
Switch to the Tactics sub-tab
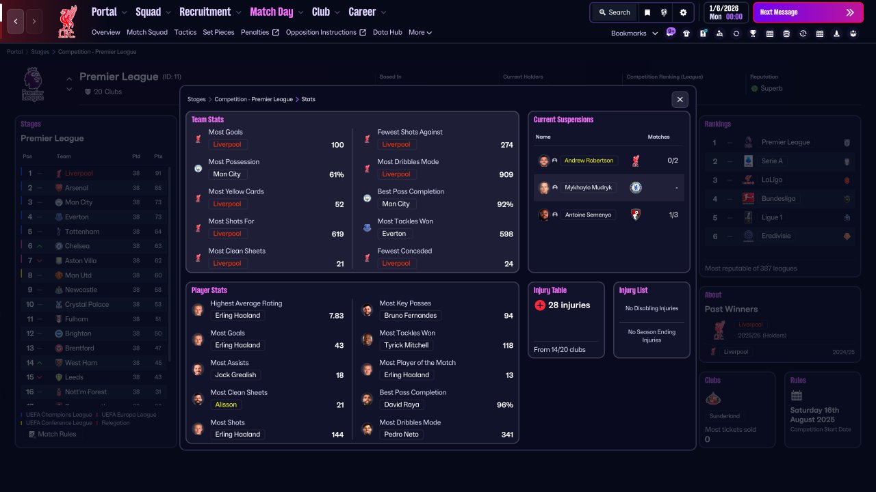tap(185, 32)
